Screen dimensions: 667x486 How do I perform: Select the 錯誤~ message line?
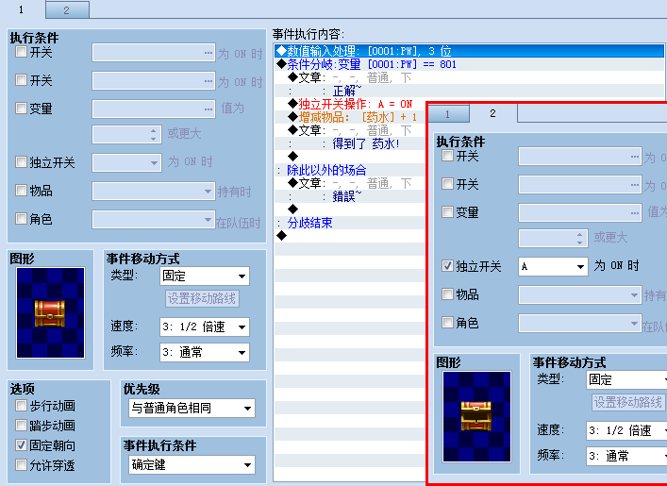351,196
